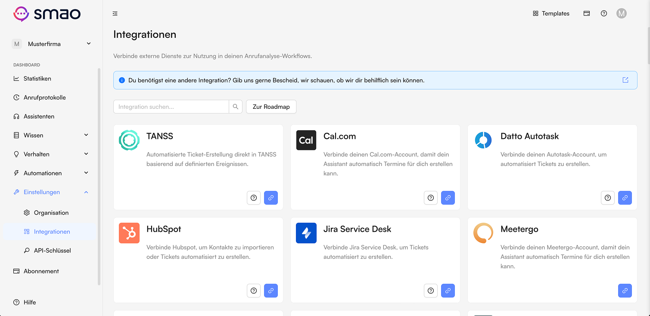Open help for the Datto Autotask integration
The image size is (650, 316).
(x=608, y=198)
